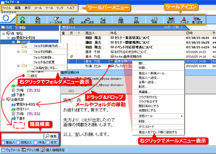Image resolution: width=216 pixels, height=154 pixels.
Task: Select 森 智弘 下書き folder
Action: [x=18, y=95]
